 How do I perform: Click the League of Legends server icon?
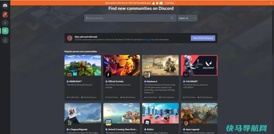click(69, 122)
